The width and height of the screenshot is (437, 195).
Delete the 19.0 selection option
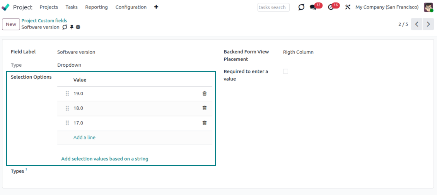pos(205,94)
